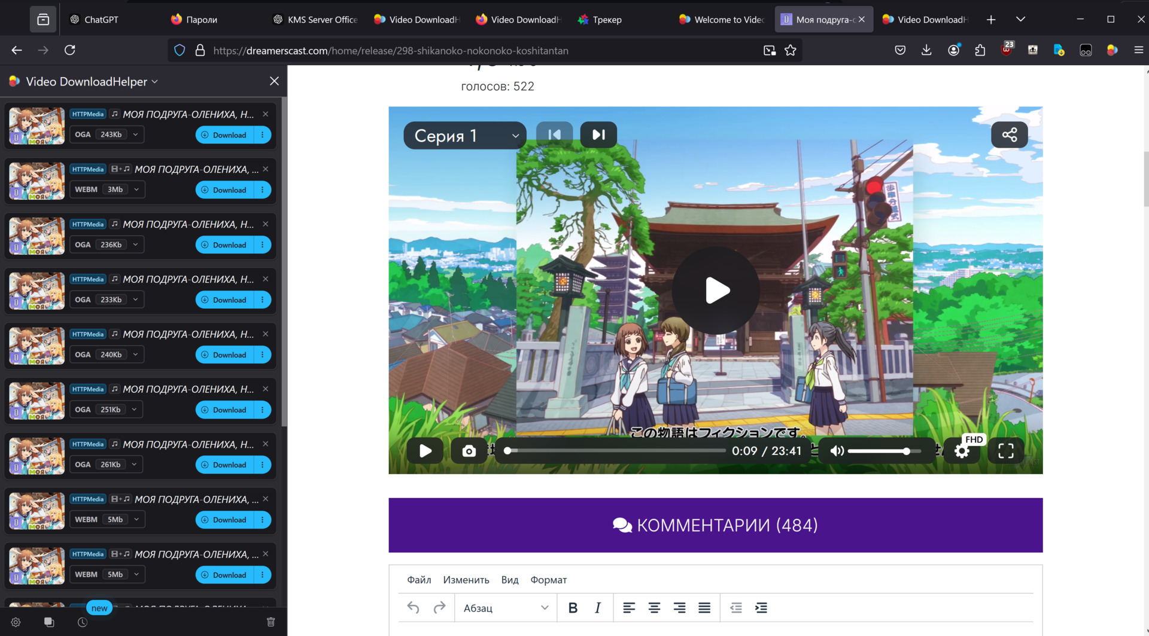The height and width of the screenshot is (636, 1149).
Task: Open video quality settings gear
Action: point(962,451)
